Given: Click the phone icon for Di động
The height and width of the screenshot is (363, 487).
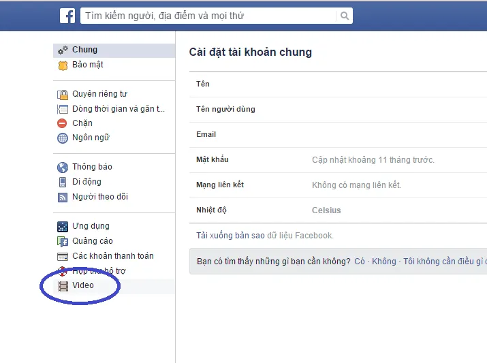Looking at the screenshot, I should pos(63,182).
